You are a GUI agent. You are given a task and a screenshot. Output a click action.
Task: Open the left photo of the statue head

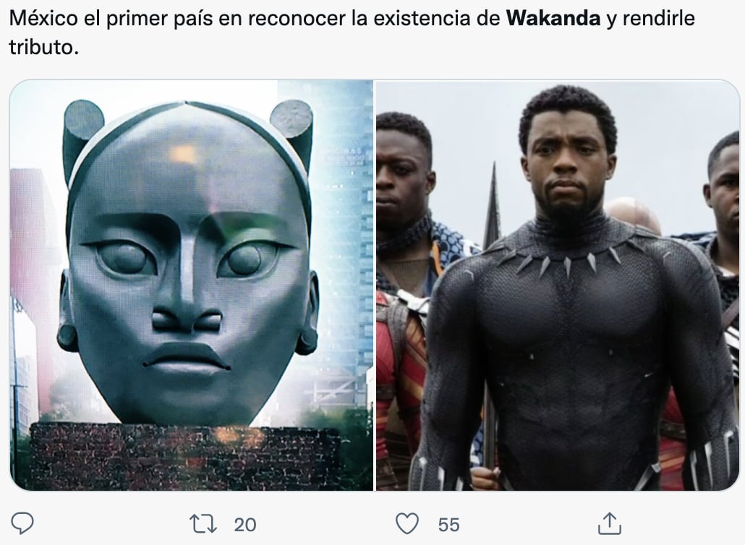(192, 286)
